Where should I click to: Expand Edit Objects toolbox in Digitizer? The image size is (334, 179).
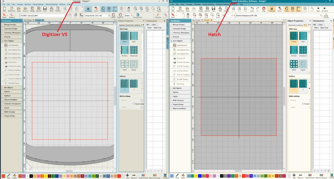point(11,88)
